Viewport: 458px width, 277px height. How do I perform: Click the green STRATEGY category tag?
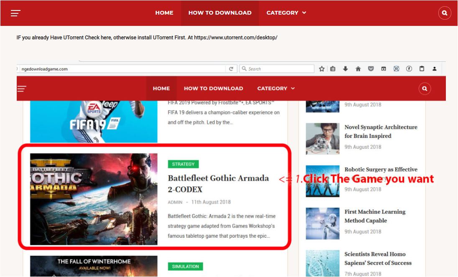tap(183, 164)
